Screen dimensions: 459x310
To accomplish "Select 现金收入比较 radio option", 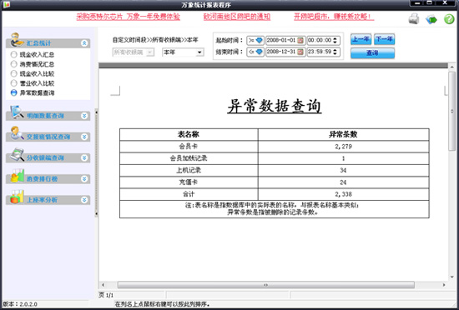I will tap(13, 73).
